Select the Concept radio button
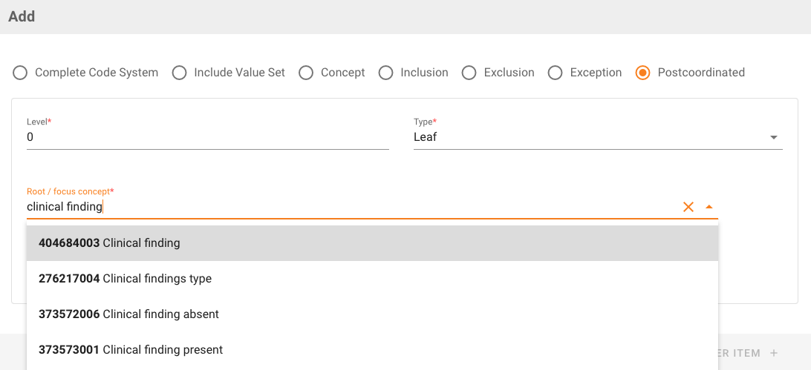The height and width of the screenshot is (370, 811). 306,73
